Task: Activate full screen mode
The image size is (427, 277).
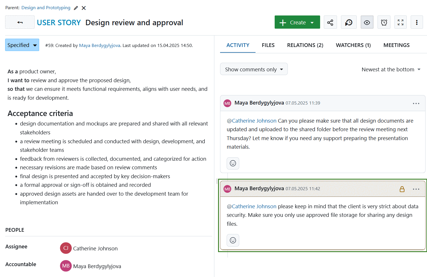Action: click(400, 22)
